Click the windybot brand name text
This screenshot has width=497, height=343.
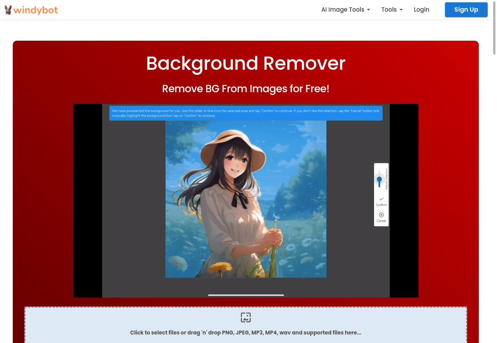[36, 10]
